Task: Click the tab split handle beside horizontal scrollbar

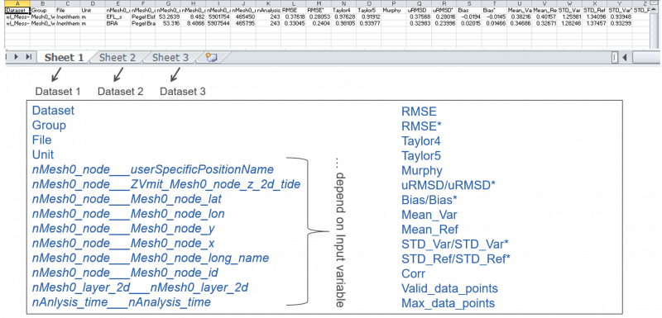Action: click(x=615, y=57)
